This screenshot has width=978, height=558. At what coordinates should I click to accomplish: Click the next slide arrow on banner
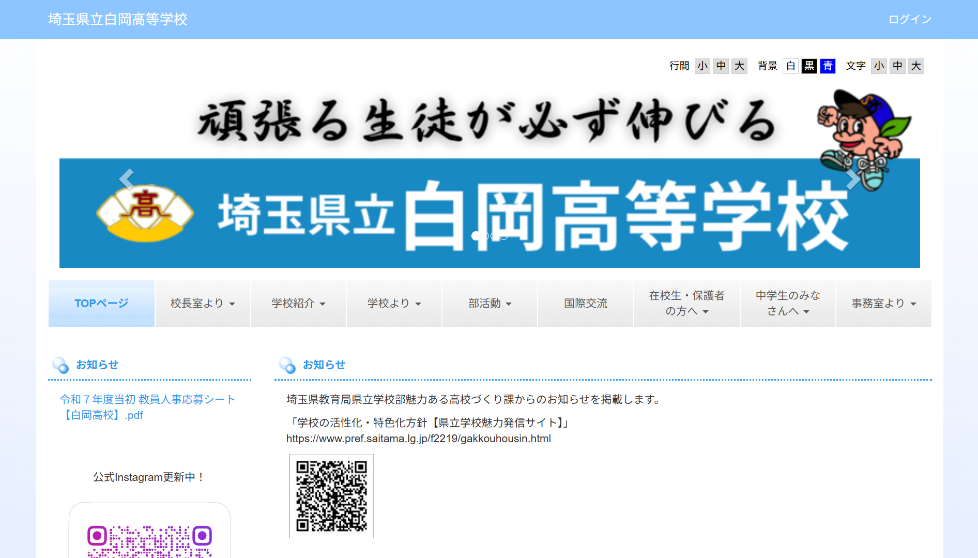pyautogui.click(x=853, y=179)
